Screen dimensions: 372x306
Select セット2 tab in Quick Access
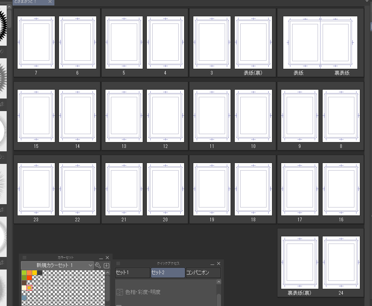tap(168, 272)
